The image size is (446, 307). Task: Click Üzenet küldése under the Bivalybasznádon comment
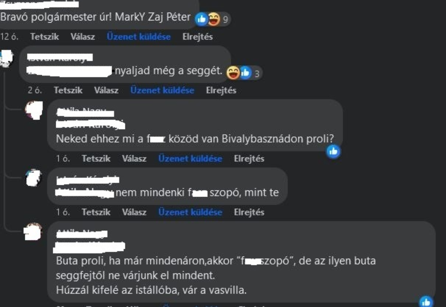[x=190, y=158]
